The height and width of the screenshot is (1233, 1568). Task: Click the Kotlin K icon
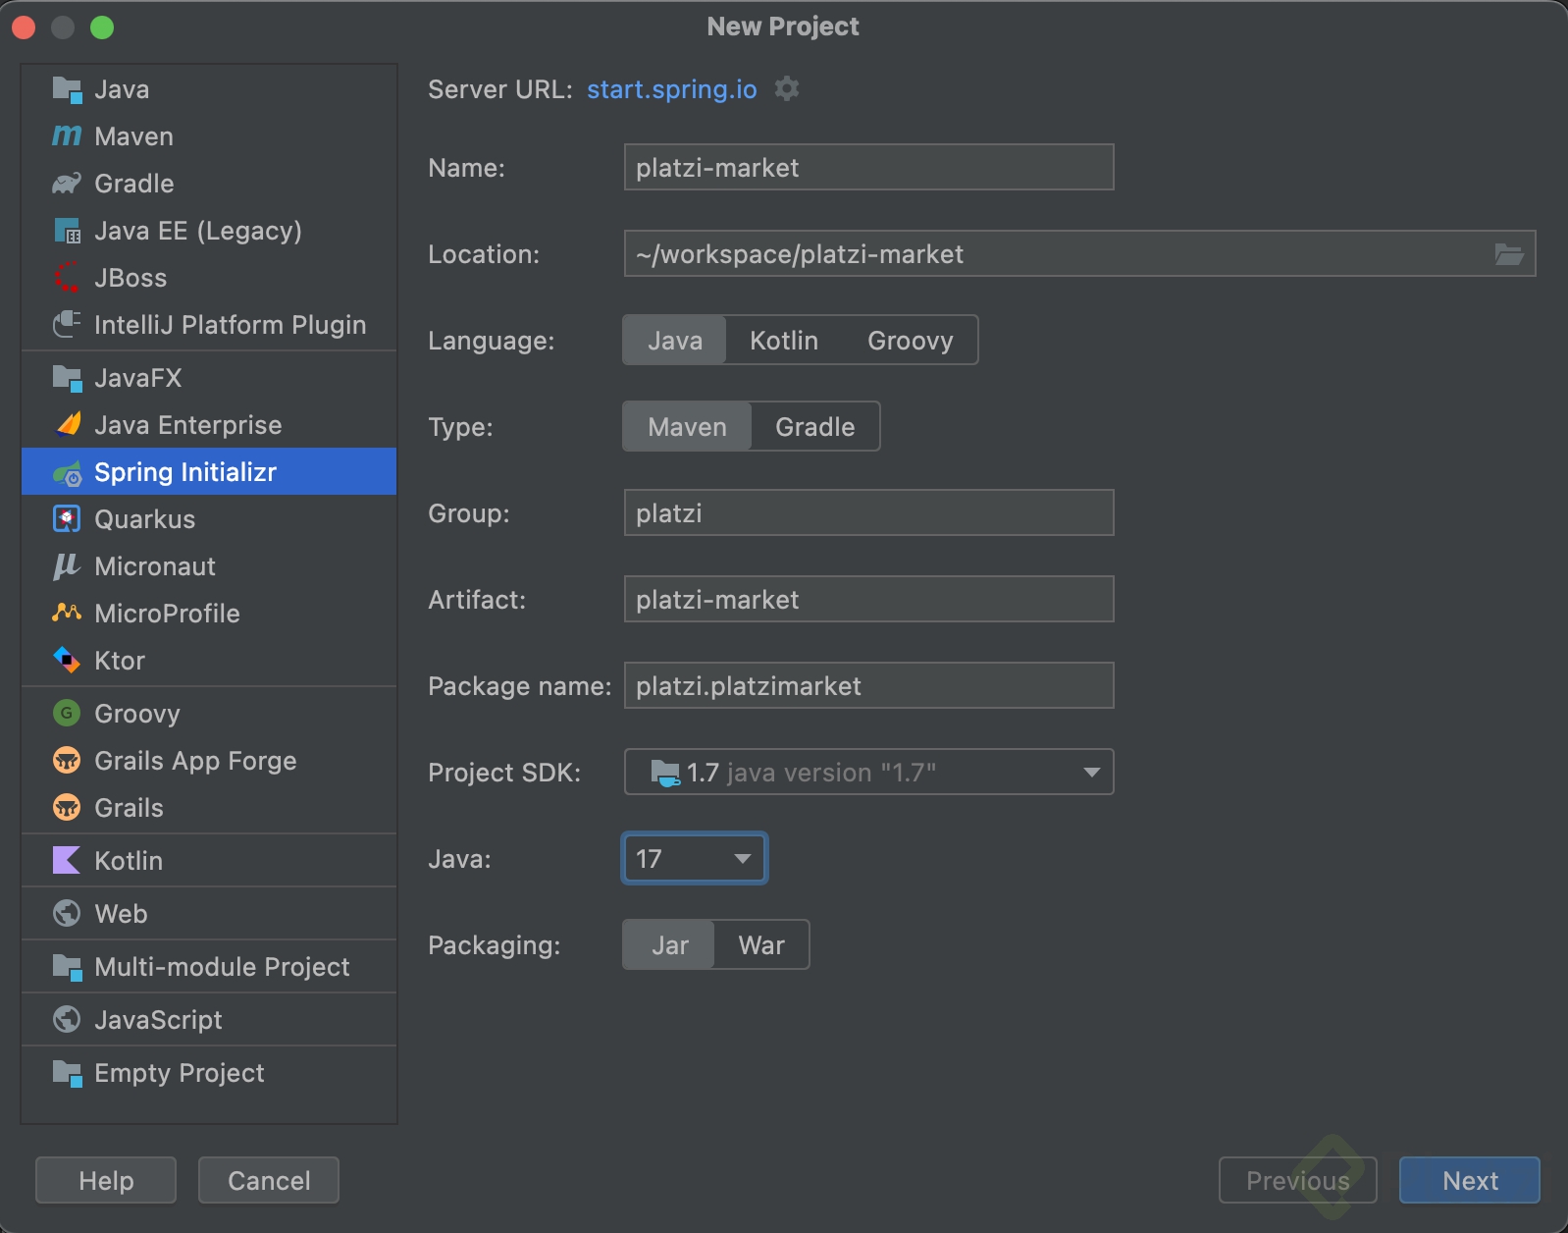pos(67,860)
